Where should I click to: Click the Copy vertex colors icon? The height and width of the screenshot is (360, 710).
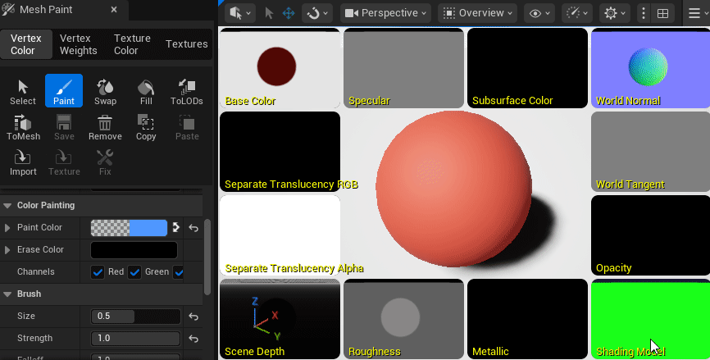tap(146, 127)
